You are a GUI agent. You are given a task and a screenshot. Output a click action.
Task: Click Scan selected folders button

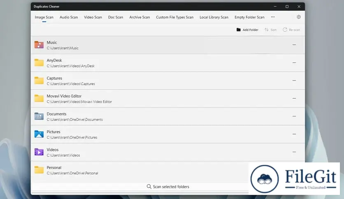click(x=168, y=187)
